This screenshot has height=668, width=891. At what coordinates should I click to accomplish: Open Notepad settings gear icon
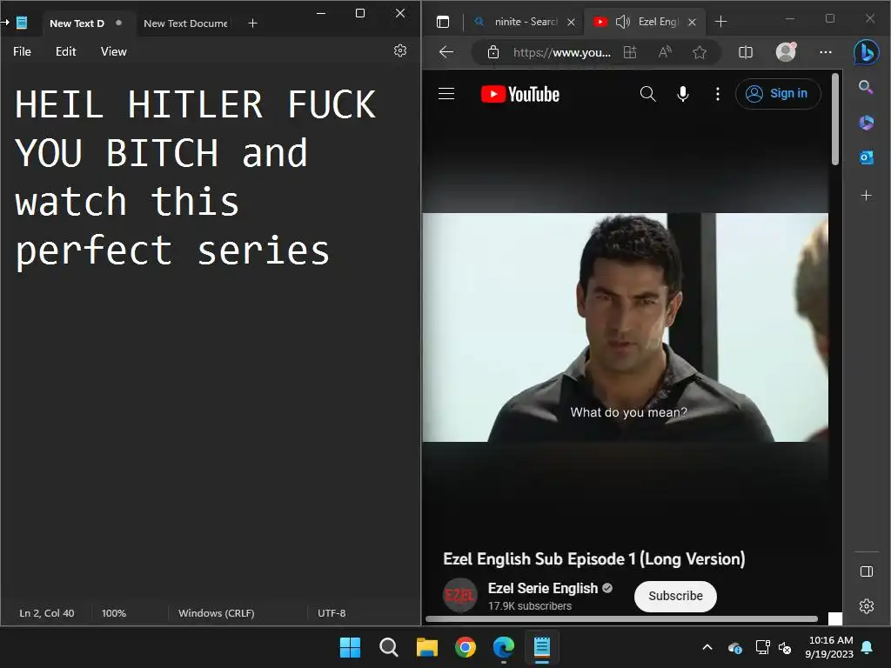tap(400, 51)
